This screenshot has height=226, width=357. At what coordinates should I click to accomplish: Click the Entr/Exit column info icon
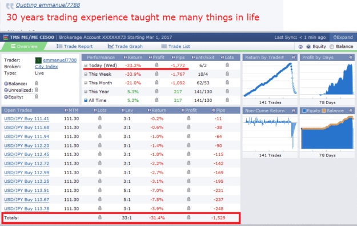click(x=193, y=57)
